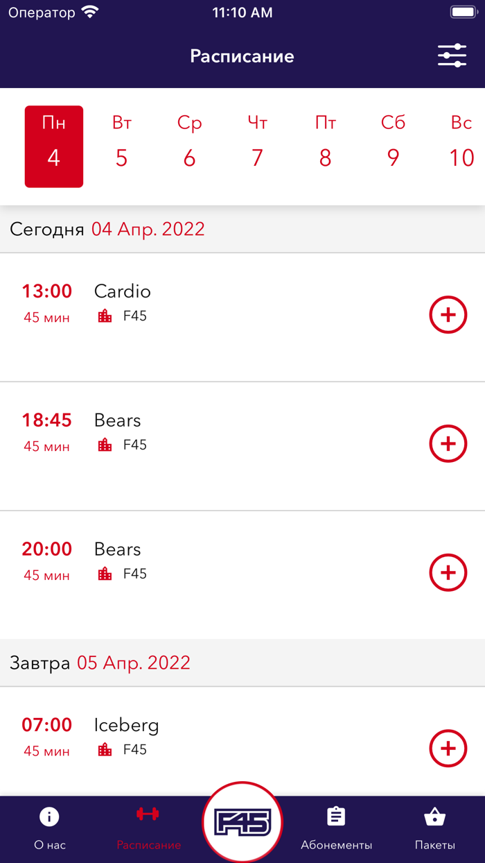Open the Cardio class details
The width and height of the screenshot is (485, 863).
click(123, 291)
